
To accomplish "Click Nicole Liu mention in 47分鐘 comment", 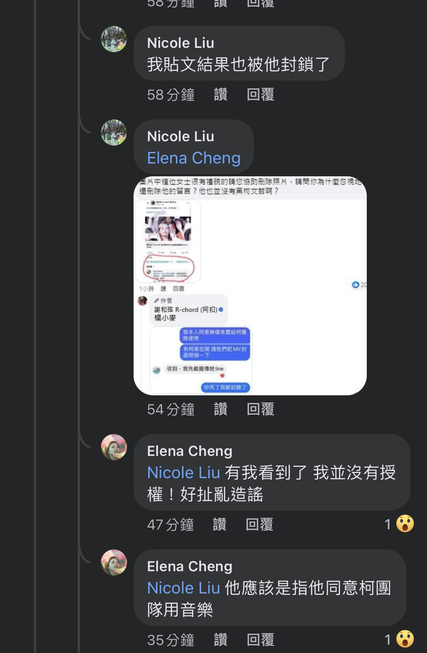I will tap(184, 473).
